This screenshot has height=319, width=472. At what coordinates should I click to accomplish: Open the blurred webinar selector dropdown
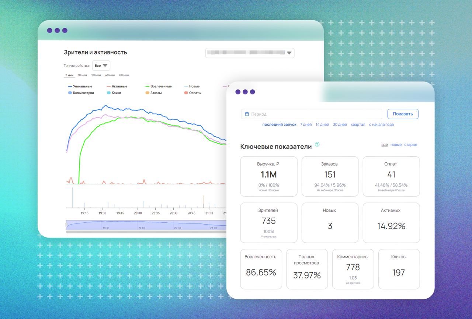pyautogui.click(x=250, y=53)
